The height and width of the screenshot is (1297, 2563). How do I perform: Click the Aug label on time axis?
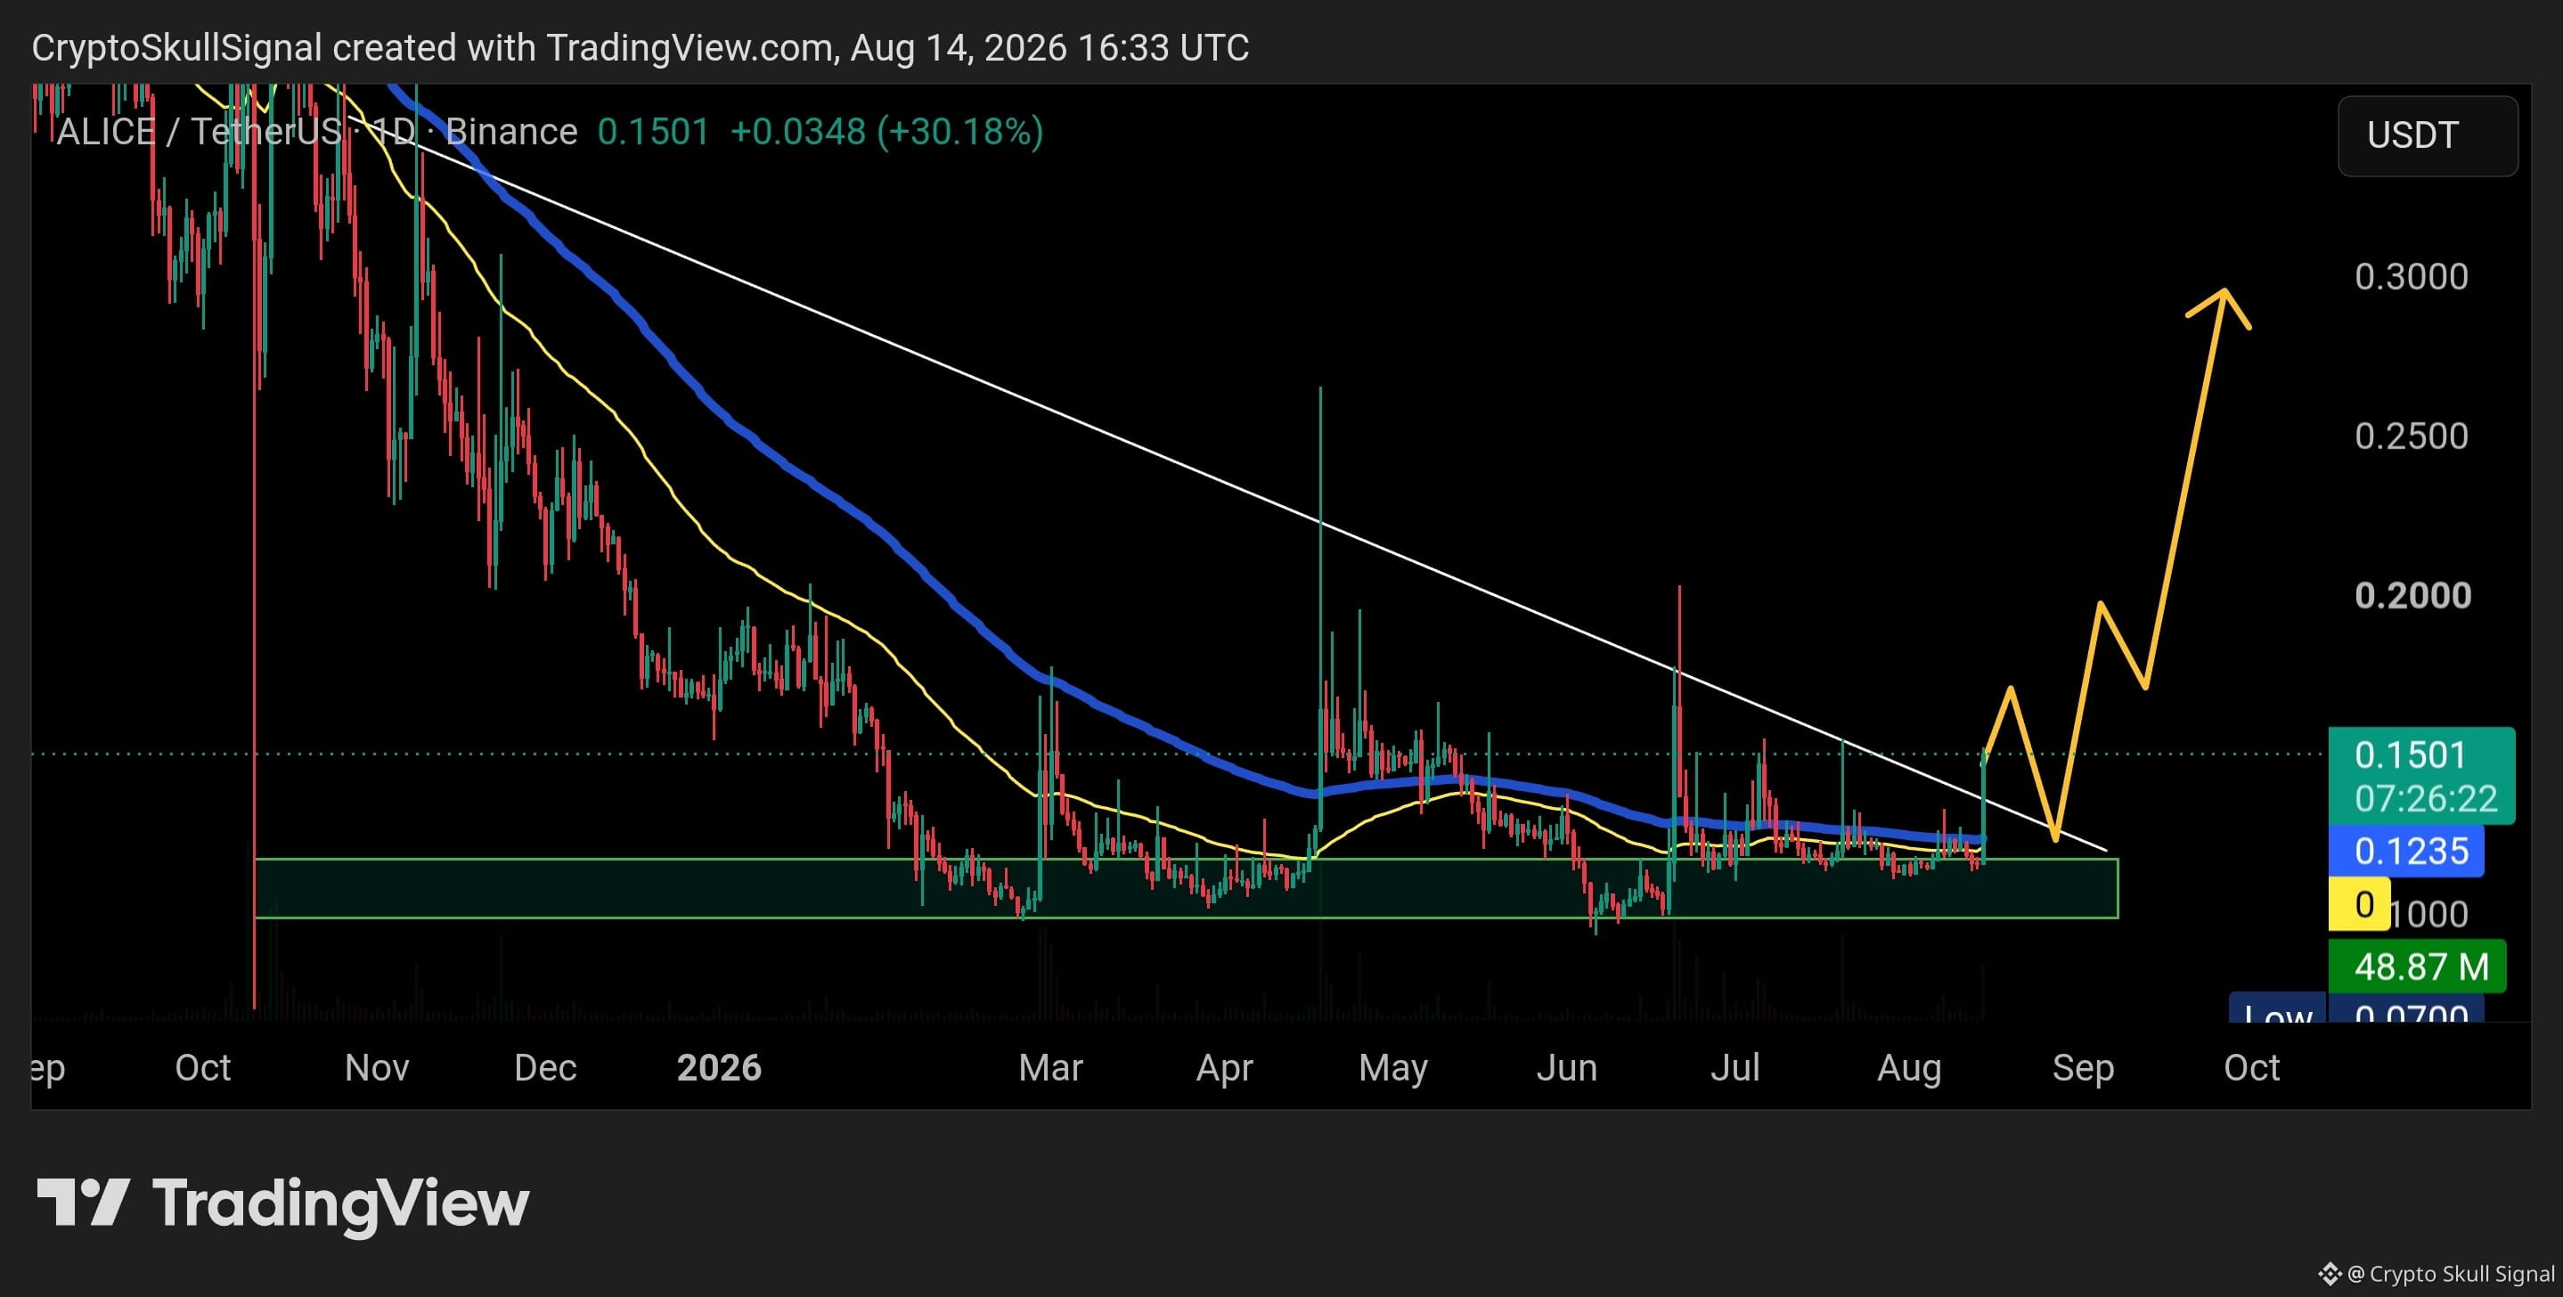pyautogui.click(x=1909, y=1068)
